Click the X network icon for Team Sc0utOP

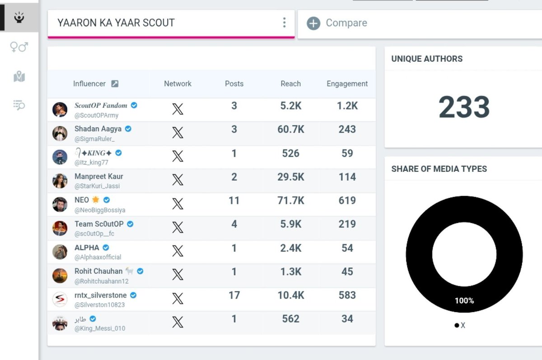click(x=178, y=227)
